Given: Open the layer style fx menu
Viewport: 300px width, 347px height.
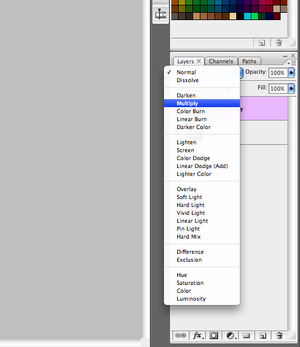Looking at the screenshot, I should pos(197,335).
